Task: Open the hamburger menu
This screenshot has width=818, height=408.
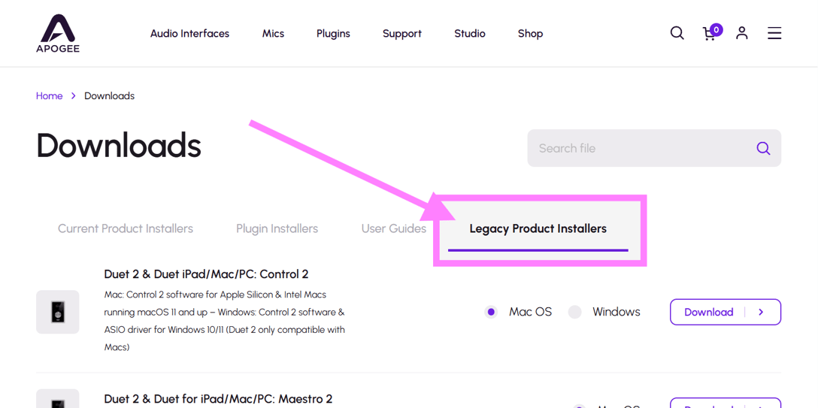Action: pyautogui.click(x=774, y=33)
